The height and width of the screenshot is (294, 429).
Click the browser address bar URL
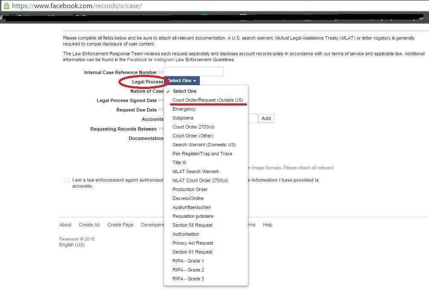coord(77,6)
